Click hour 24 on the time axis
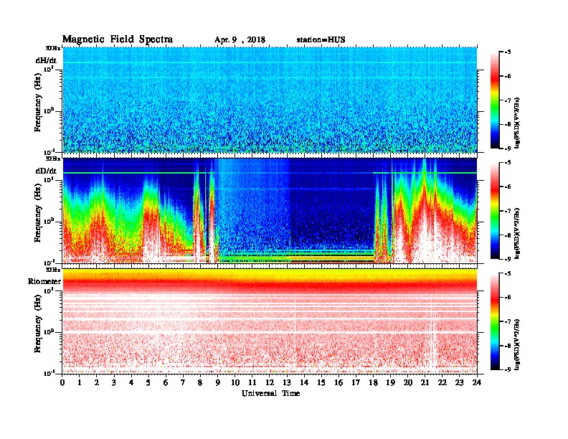The image size is (568, 439). pyautogui.click(x=477, y=382)
